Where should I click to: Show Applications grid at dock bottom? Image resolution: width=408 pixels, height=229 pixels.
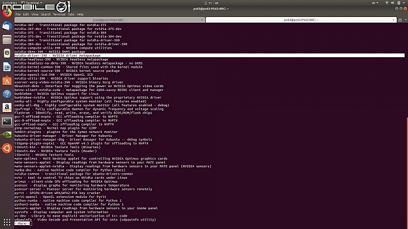tap(7, 222)
